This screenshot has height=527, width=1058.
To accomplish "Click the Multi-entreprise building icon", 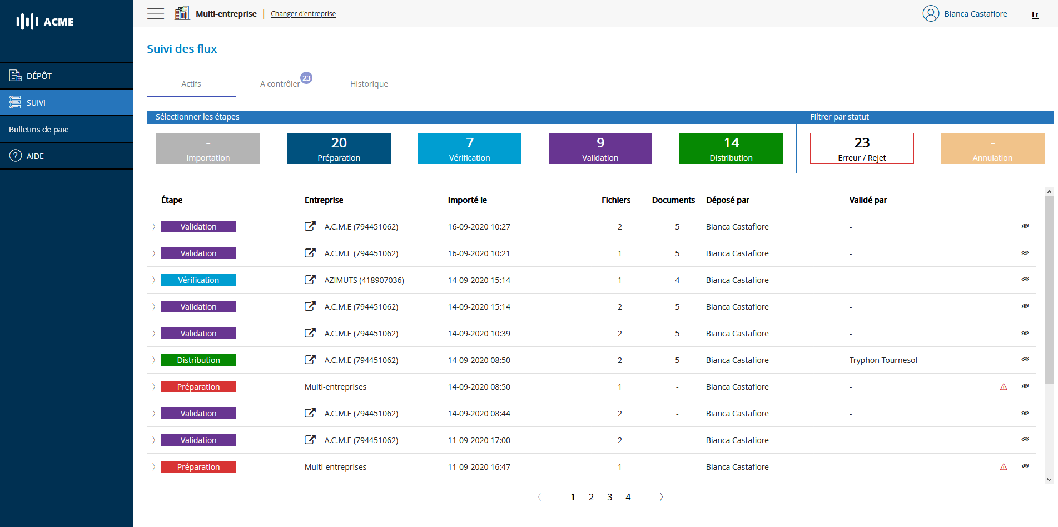I will tap(182, 12).
